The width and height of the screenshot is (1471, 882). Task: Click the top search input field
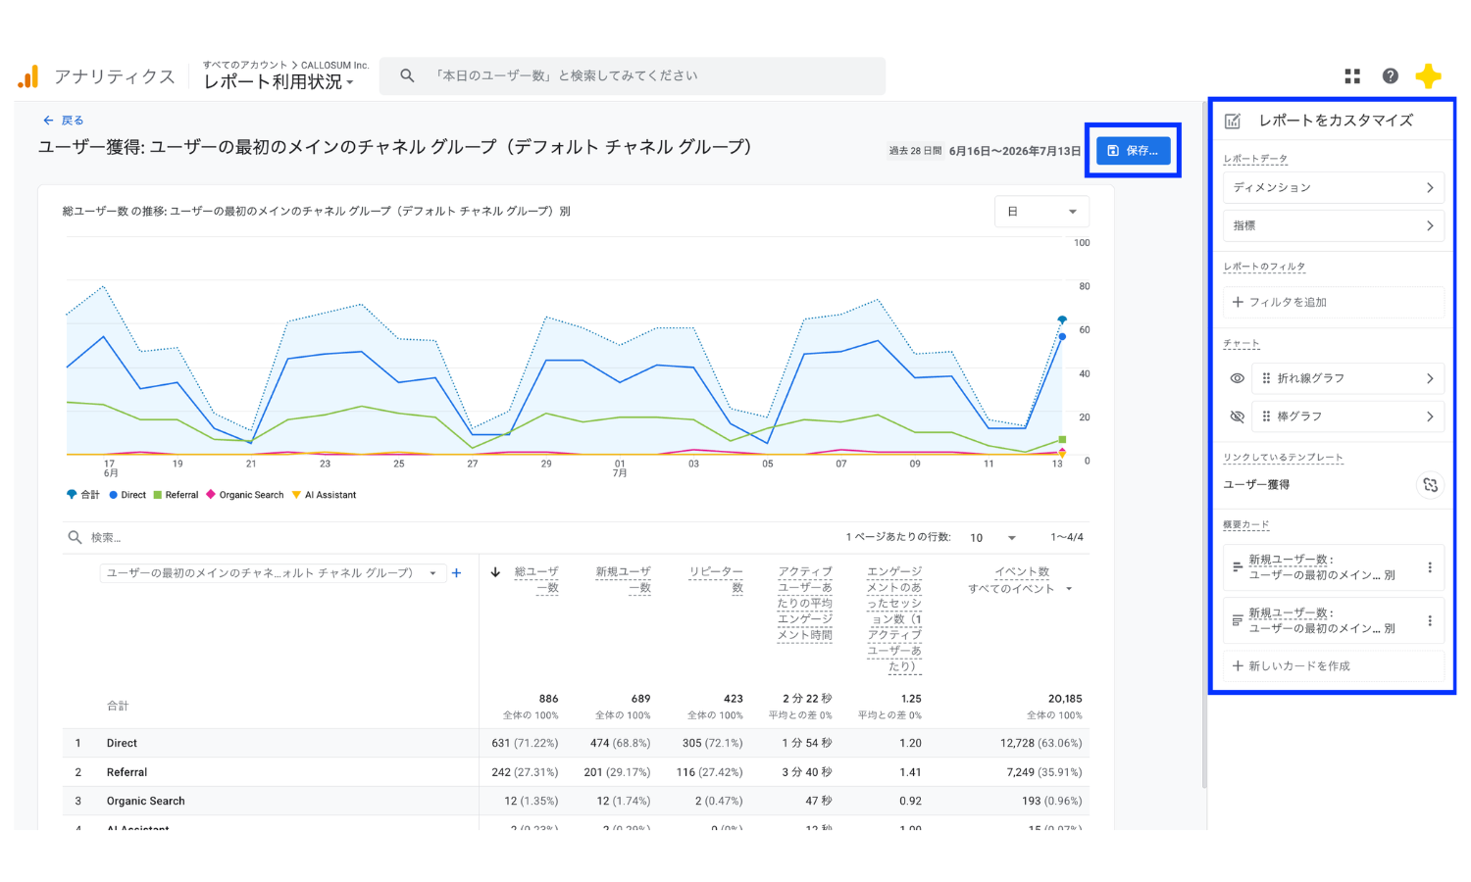pyautogui.click(x=633, y=75)
